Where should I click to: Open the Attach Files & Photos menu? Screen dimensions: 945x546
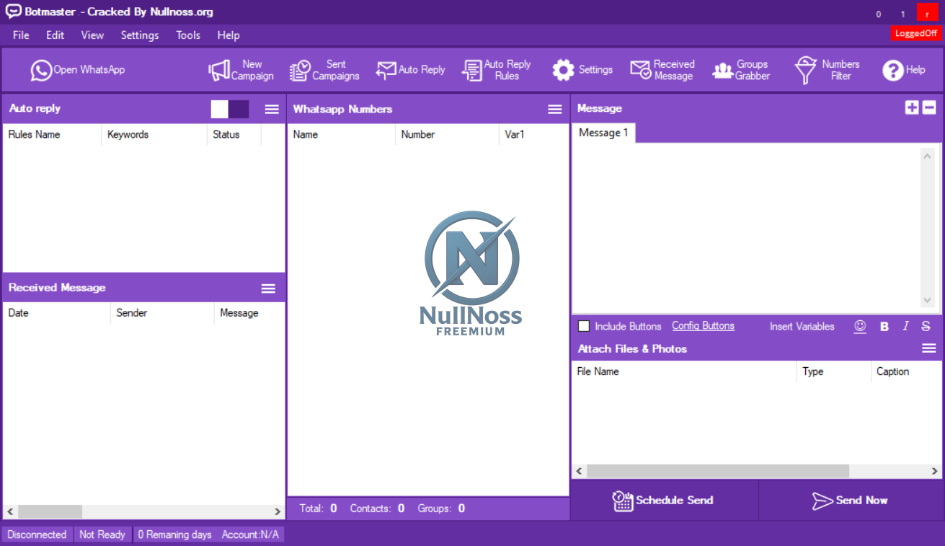coord(928,348)
